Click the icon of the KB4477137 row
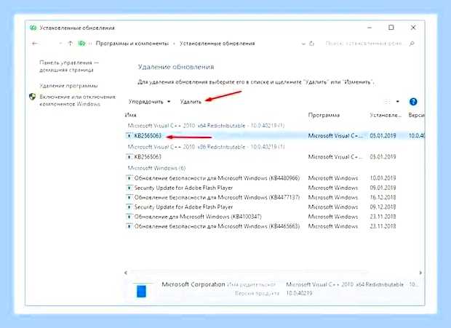This screenshot has width=451, height=328. point(129,198)
